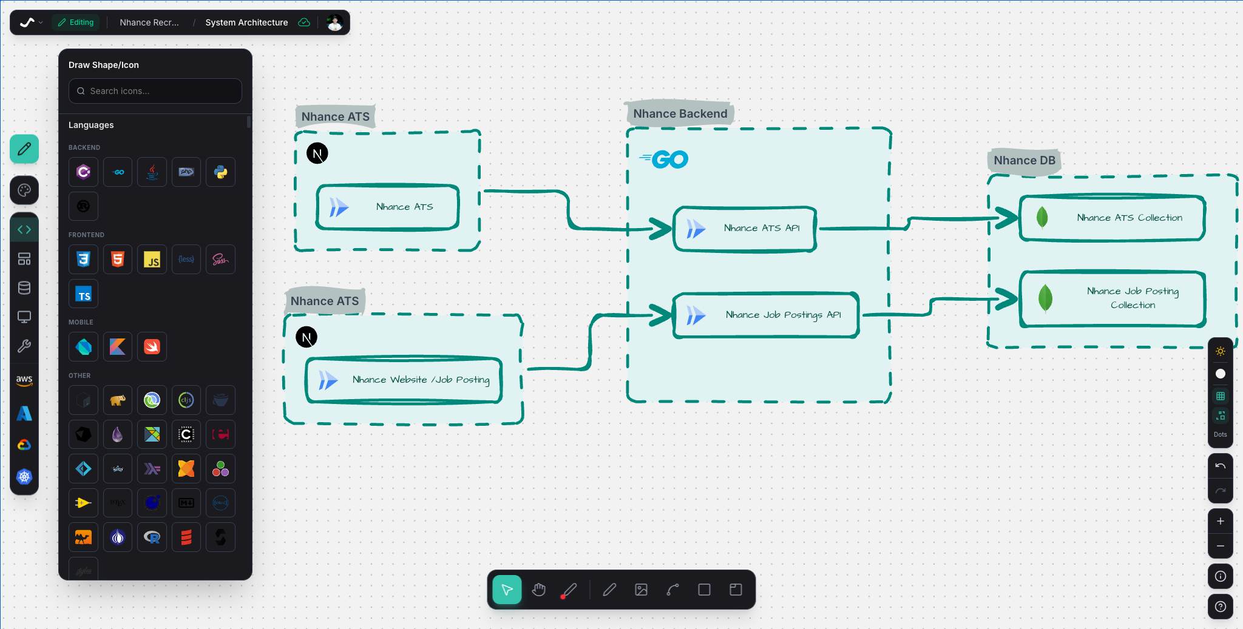Toggle Editing mode in top bar
Image resolution: width=1243 pixels, height=629 pixels.
76,22
